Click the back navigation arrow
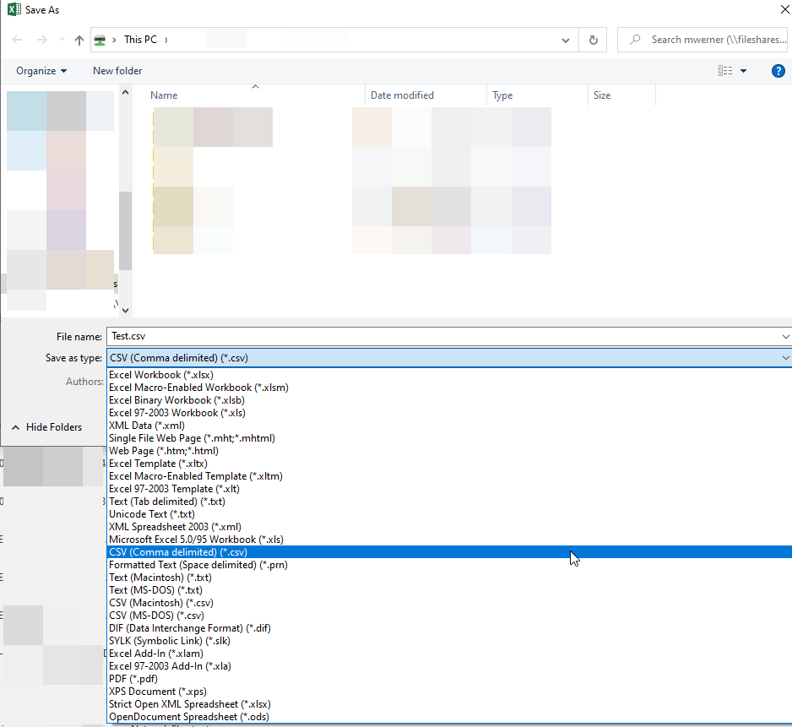The image size is (792, 727). 17,39
